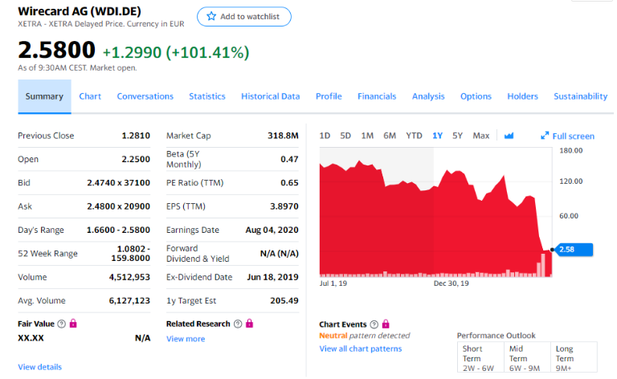Open the chart type area icon

(x=509, y=136)
